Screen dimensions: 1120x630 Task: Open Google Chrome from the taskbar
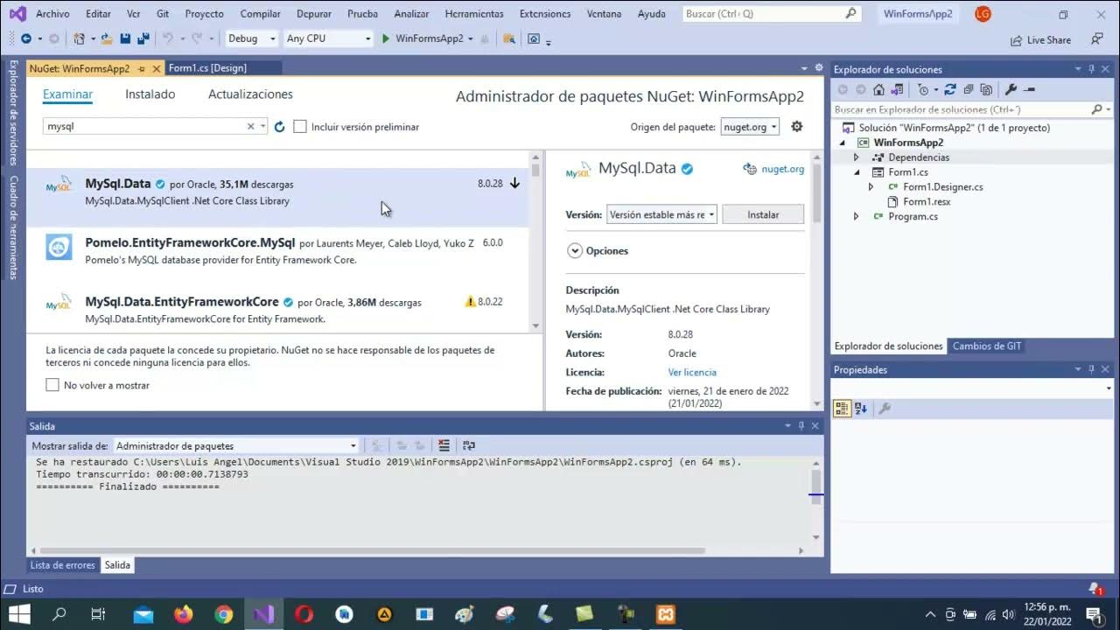(224, 614)
